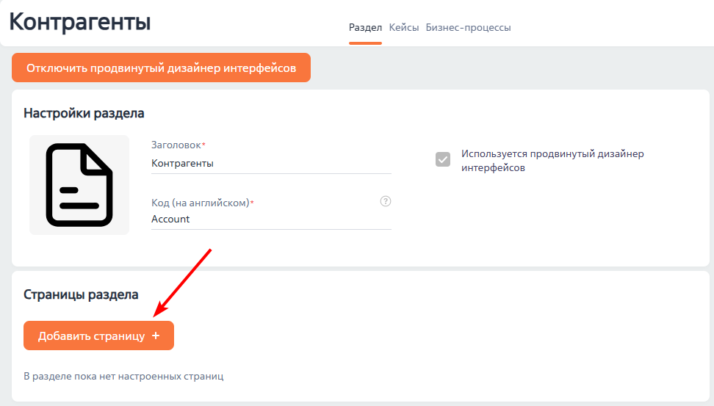This screenshot has width=714, height=406.
Task: Click the Код (на английском) label
Action: coord(202,203)
